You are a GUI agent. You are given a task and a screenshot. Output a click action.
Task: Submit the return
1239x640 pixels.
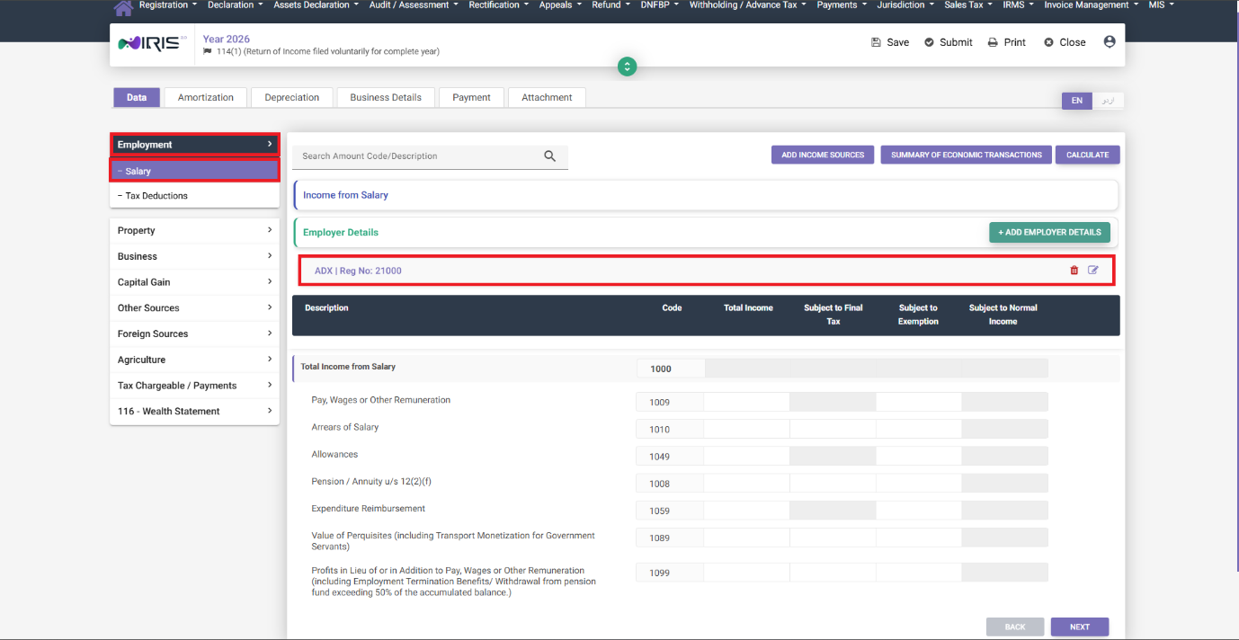coord(949,42)
